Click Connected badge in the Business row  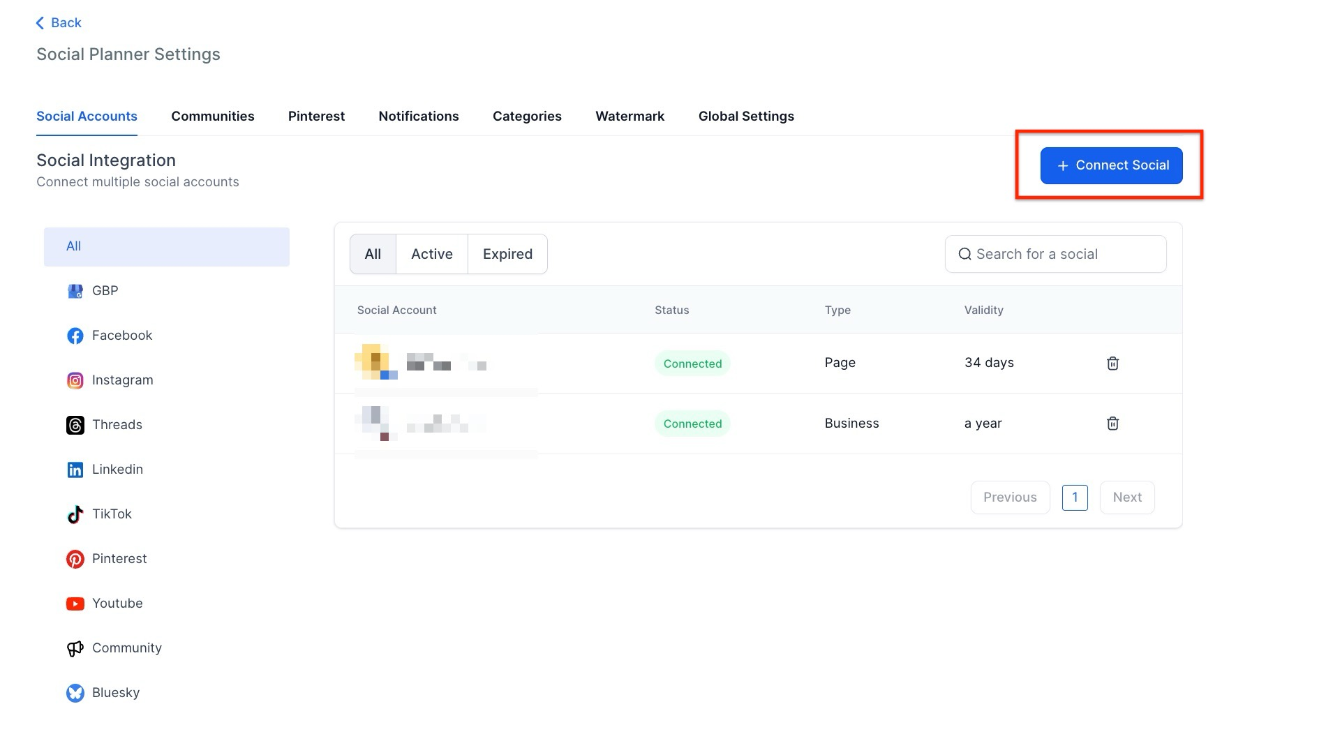point(692,424)
